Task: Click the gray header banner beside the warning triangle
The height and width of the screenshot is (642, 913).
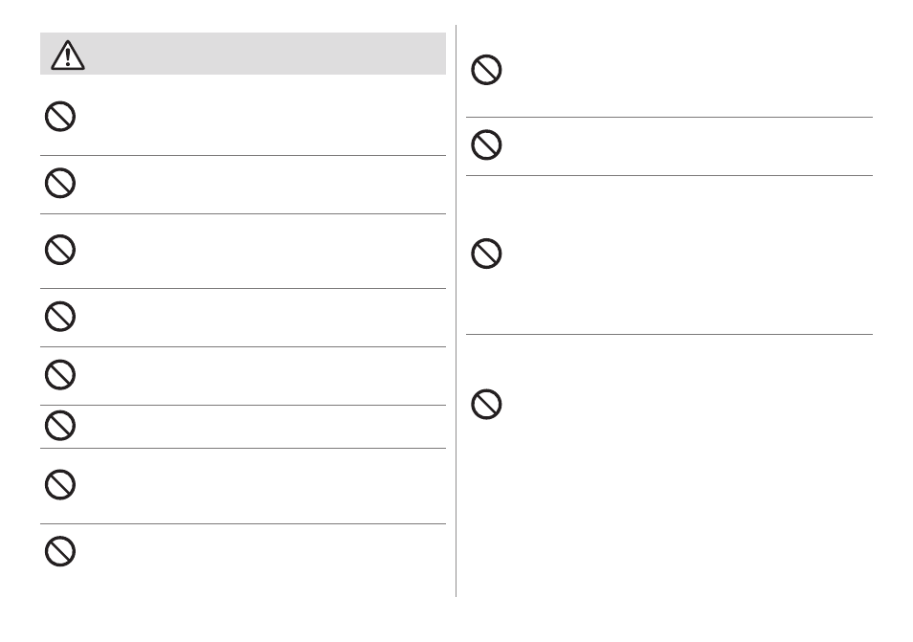Action: point(243,54)
